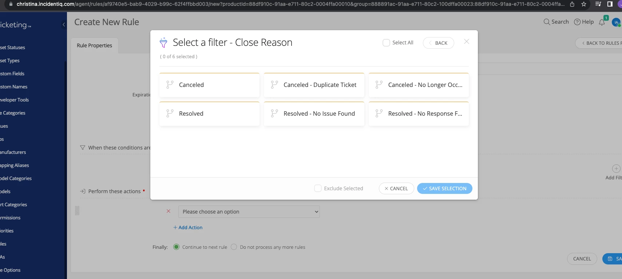622x279 pixels.
Task: Select Continue to next rule radio
Action: (177, 247)
